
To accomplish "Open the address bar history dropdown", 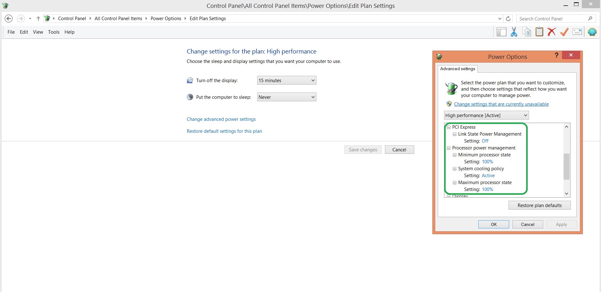I will point(500,19).
